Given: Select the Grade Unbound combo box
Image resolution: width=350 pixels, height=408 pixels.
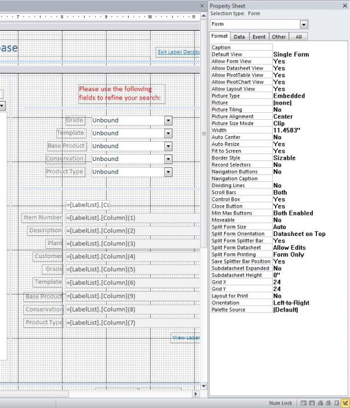Looking at the screenshot, I should click(x=132, y=120).
